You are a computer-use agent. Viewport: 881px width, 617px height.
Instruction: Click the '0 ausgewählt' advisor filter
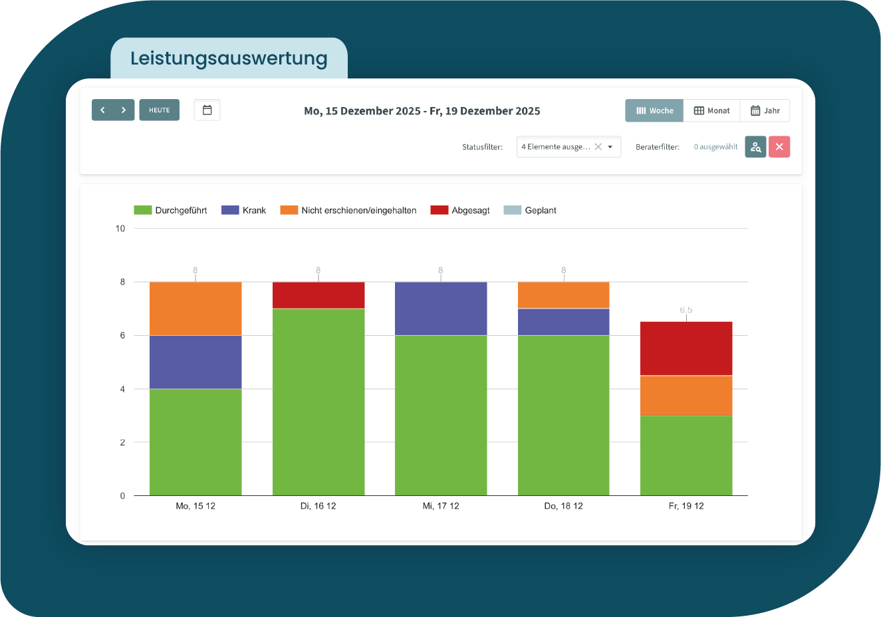pyautogui.click(x=715, y=147)
